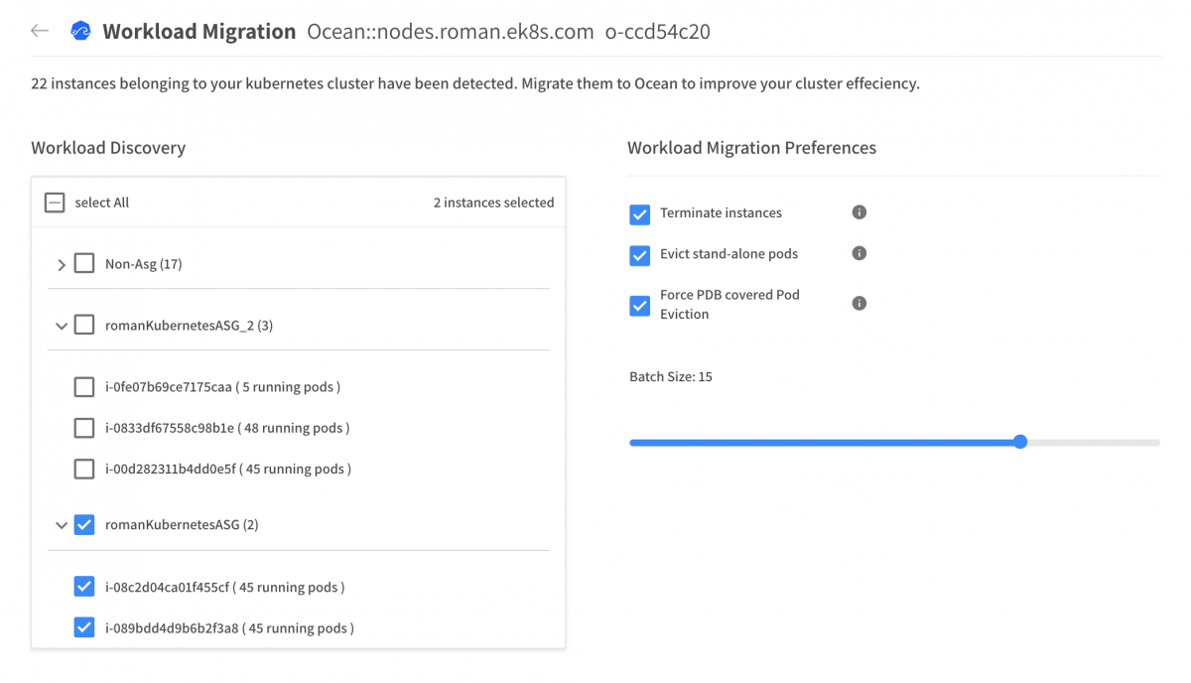Click info icon next to Terminate instances
Screen dimensions: 1191x683
click(x=860, y=212)
